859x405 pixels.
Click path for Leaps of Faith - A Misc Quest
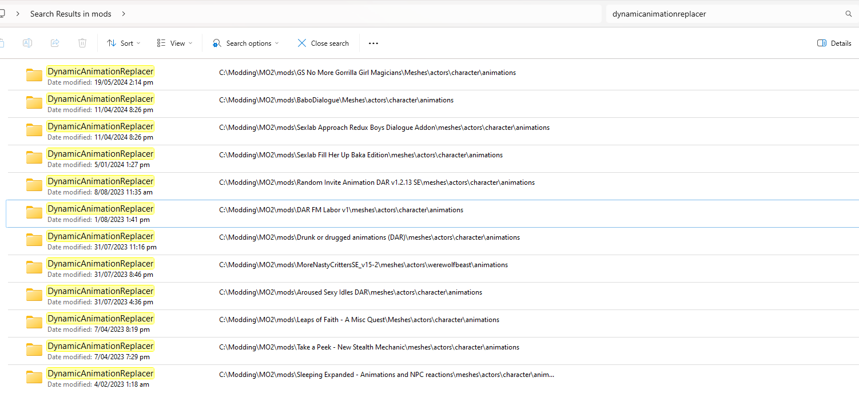pos(359,320)
